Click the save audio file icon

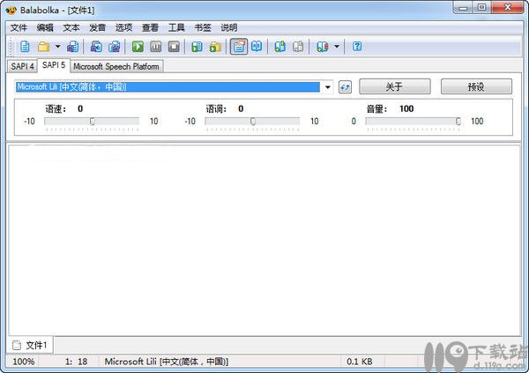96,47
